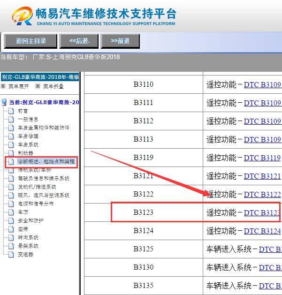
Task: Click the page icon beside 电源和信号分布
Action: [x=11, y=204]
